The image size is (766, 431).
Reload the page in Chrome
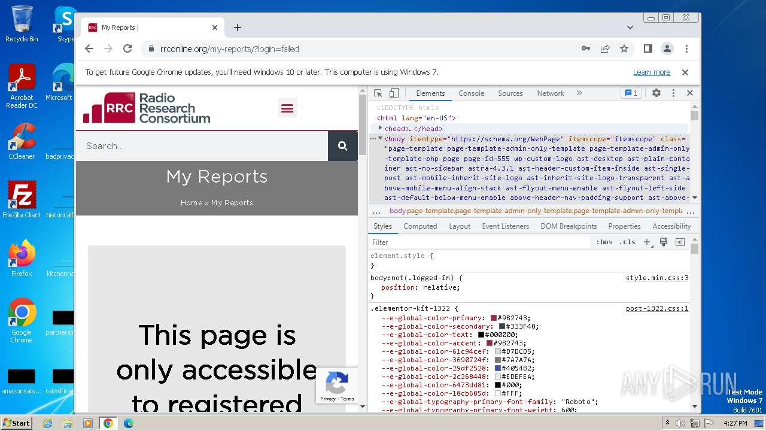coord(127,48)
